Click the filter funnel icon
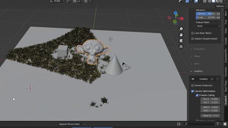 tap(218, 124)
